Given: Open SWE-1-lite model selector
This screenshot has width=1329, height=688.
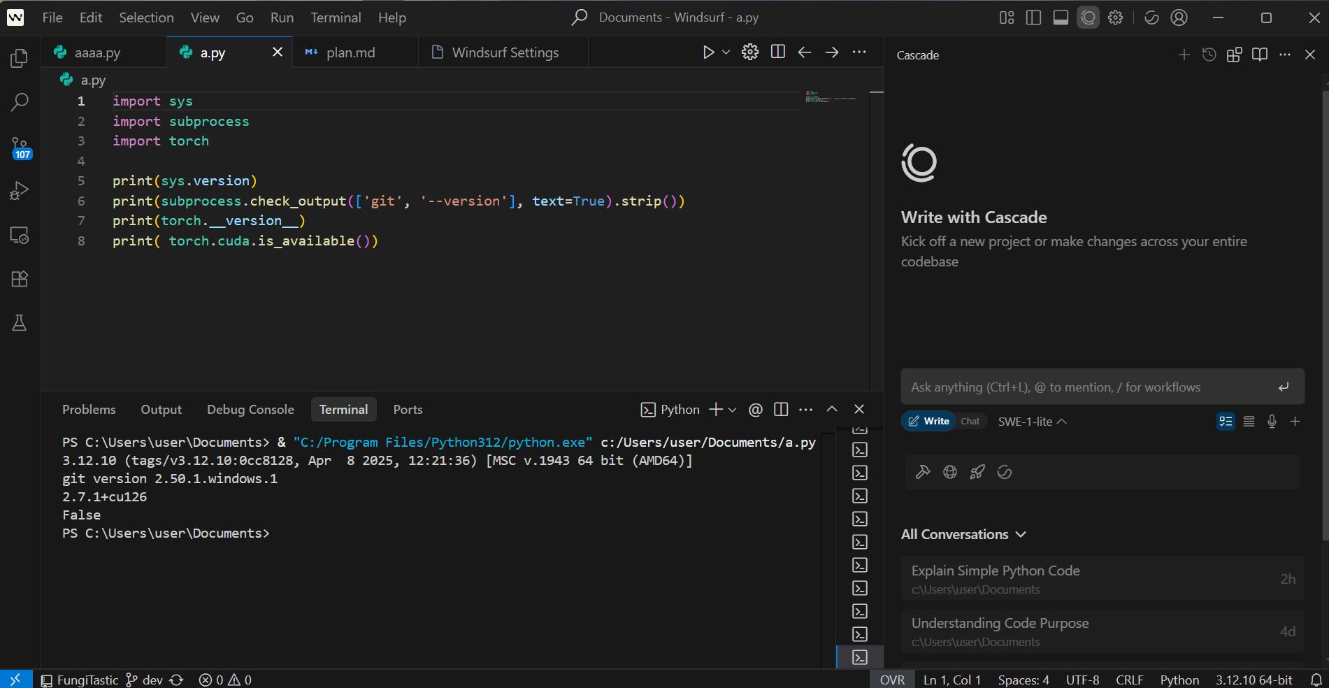Looking at the screenshot, I should 1032,422.
